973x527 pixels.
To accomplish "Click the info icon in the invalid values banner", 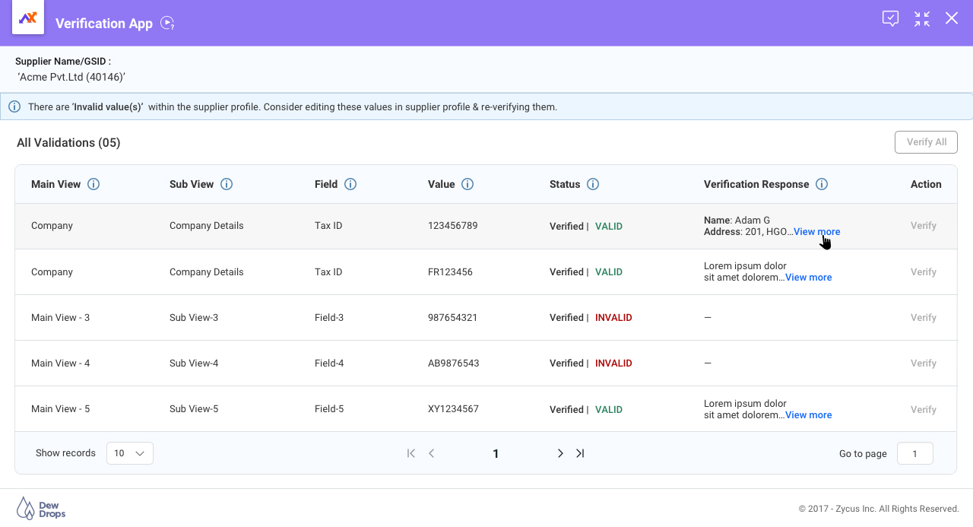I will point(14,106).
